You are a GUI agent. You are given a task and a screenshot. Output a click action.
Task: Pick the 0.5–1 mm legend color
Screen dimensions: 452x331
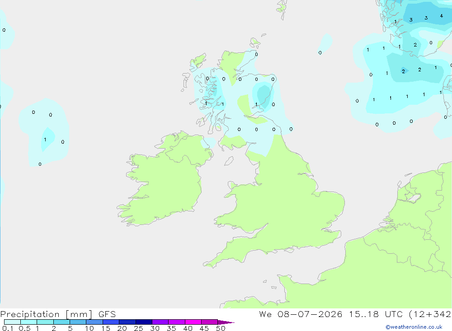point(29,322)
